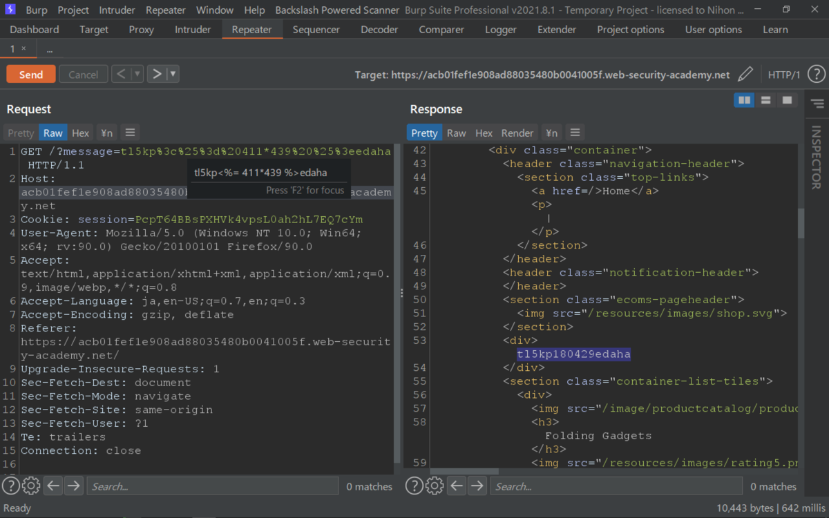Screen dimensions: 829x518
Task: Go to previous match in Response search
Action: click(x=457, y=486)
